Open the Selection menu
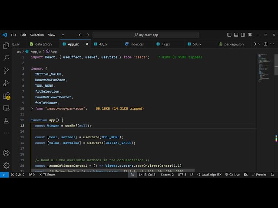This screenshot has width=278, height=208. [37, 35]
